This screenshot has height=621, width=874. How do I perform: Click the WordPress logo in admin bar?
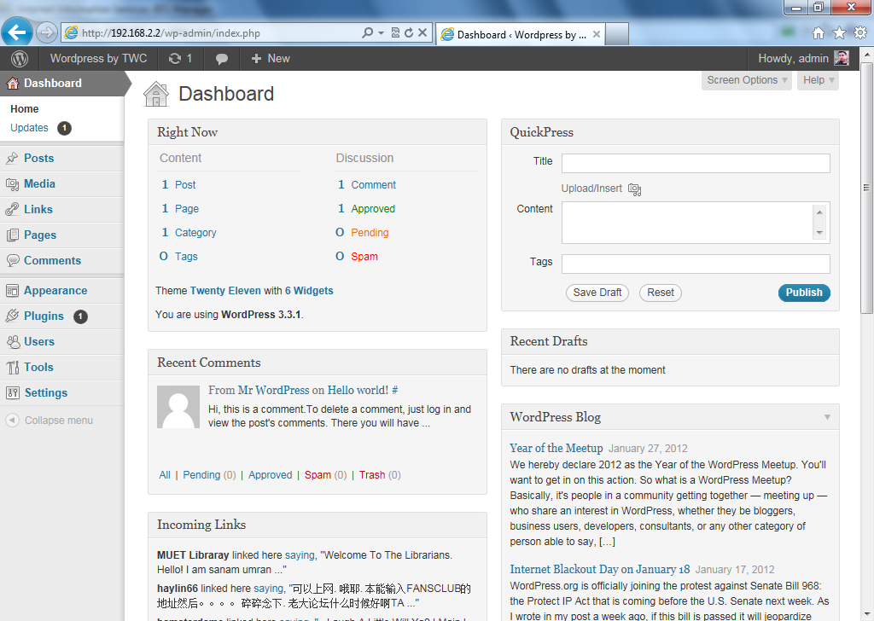click(x=20, y=59)
